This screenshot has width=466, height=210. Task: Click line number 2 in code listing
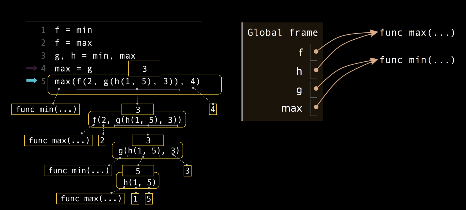pos(43,43)
